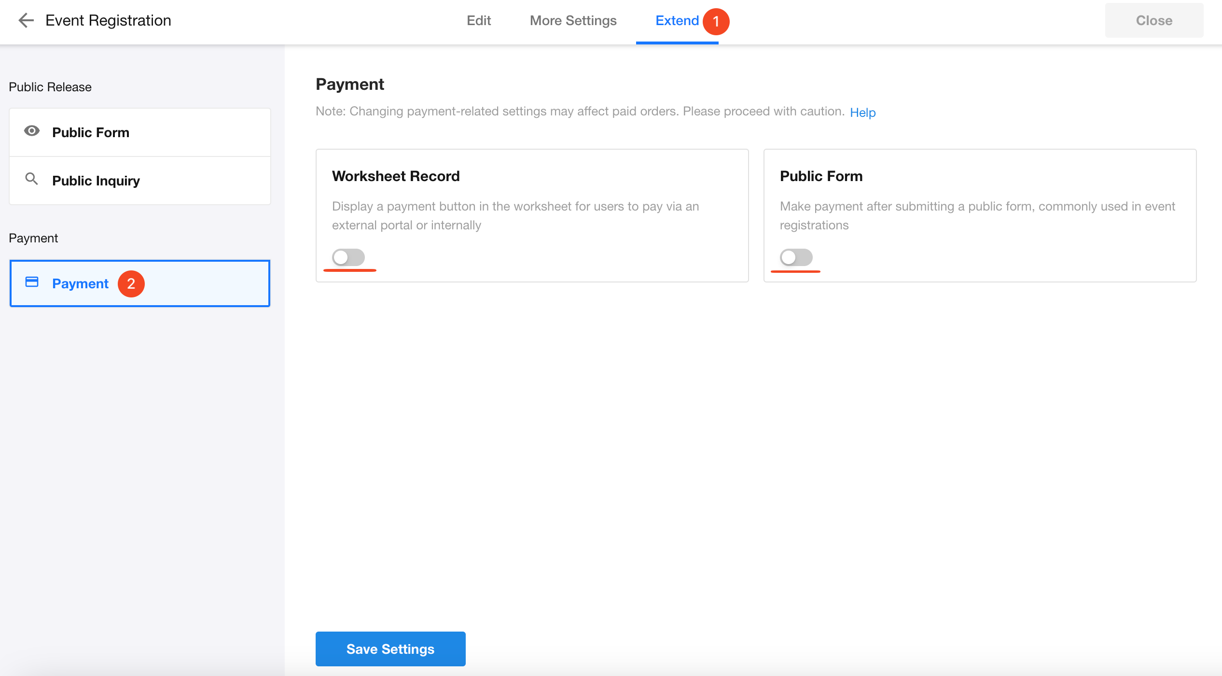Select Payment in the sidebar
The width and height of the screenshot is (1222, 676).
[140, 283]
